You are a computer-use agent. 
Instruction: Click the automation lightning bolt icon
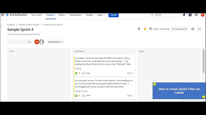click(139, 29)
